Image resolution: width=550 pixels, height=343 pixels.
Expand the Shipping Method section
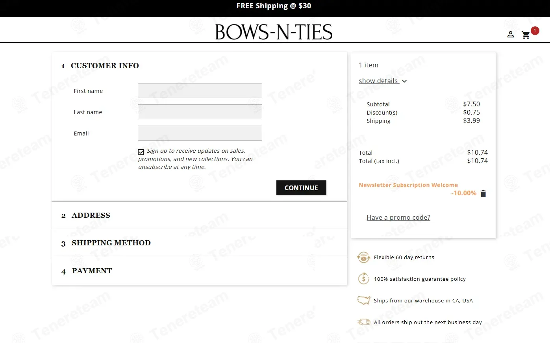tap(111, 243)
